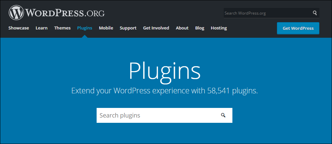332x144 pixels.
Task: Open the Learn menu item
Action: (x=41, y=28)
